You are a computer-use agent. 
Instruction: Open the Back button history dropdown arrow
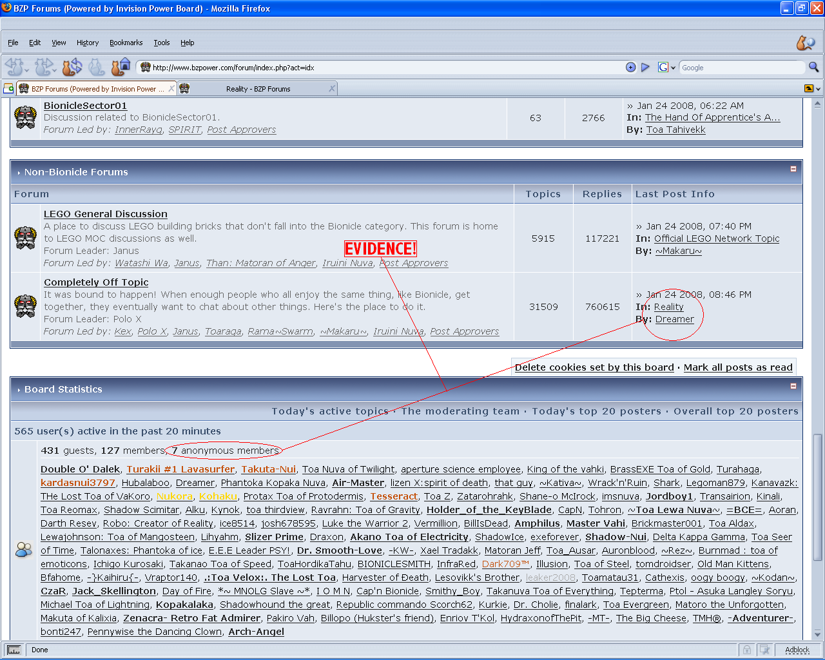(x=26, y=69)
